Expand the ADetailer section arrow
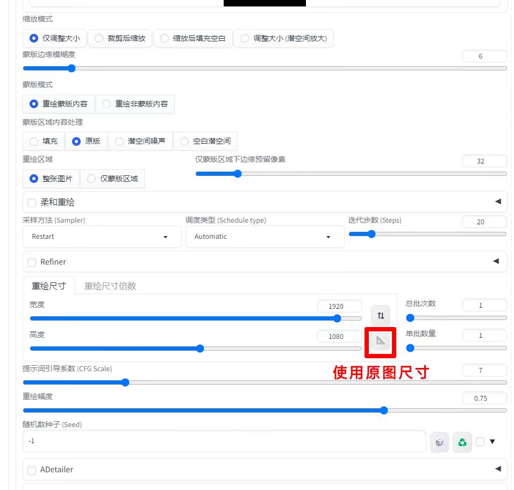This screenshot has height=490, width=514. (497, 469)
